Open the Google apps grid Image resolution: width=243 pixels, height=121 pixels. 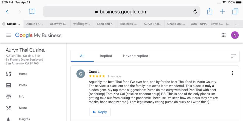click(224, 35)
